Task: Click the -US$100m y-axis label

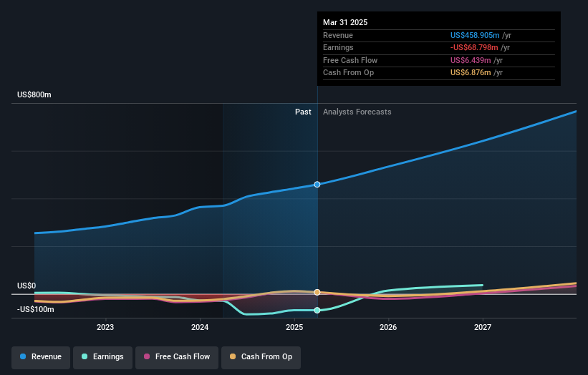Action: tap(36, 309)
